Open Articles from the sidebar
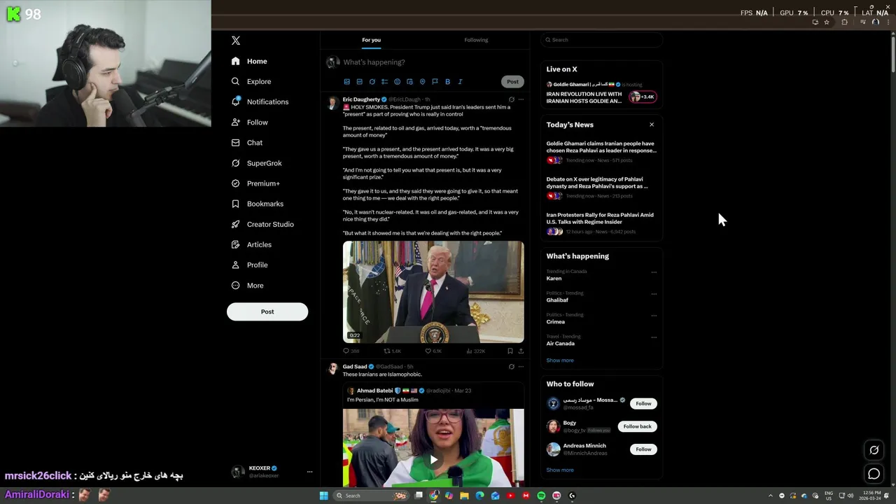Image resolution: width=896 pixels, height=504 pixels. click(x=251, y=245)
